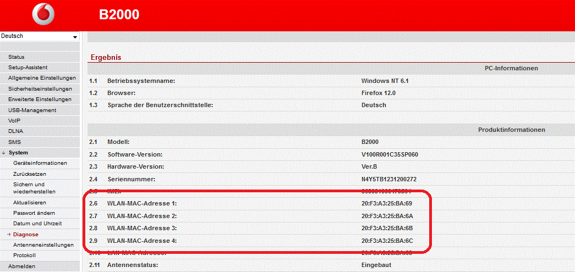
Task: Click the Eingebaut antenna value
Action: [x=376, y=264]
